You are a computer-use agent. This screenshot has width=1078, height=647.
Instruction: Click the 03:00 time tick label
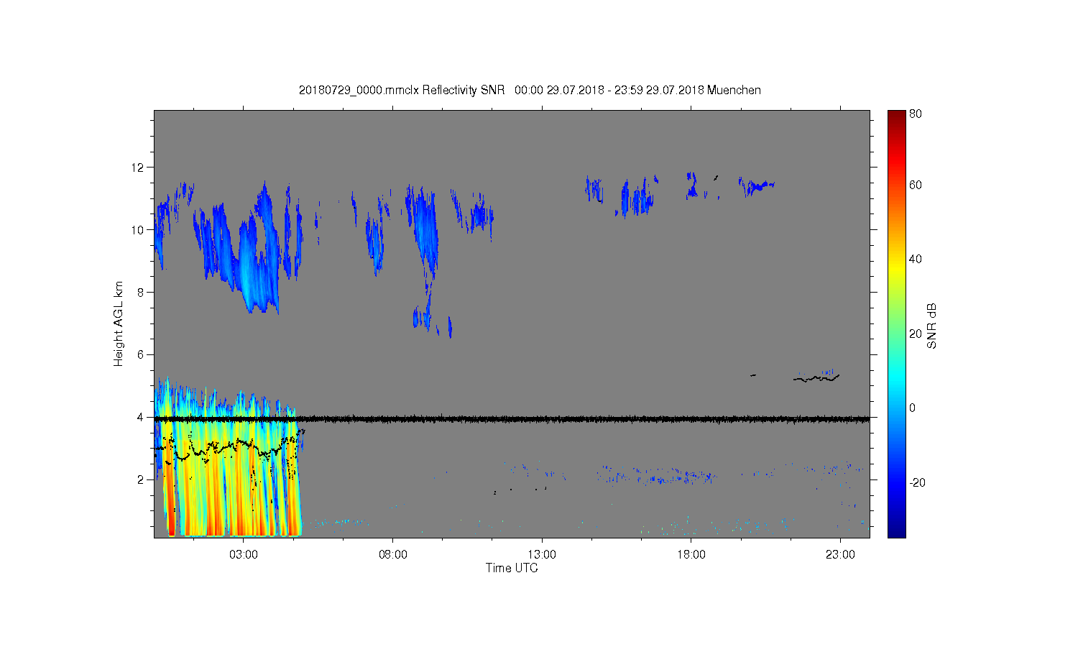244,555
